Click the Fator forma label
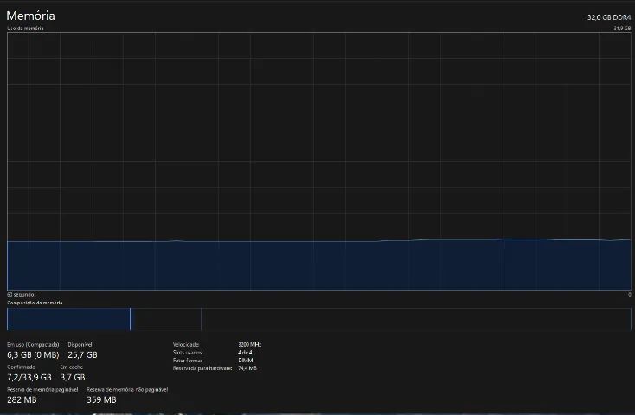This screenshot has width=635, height=415. click(x=187, y=361)
